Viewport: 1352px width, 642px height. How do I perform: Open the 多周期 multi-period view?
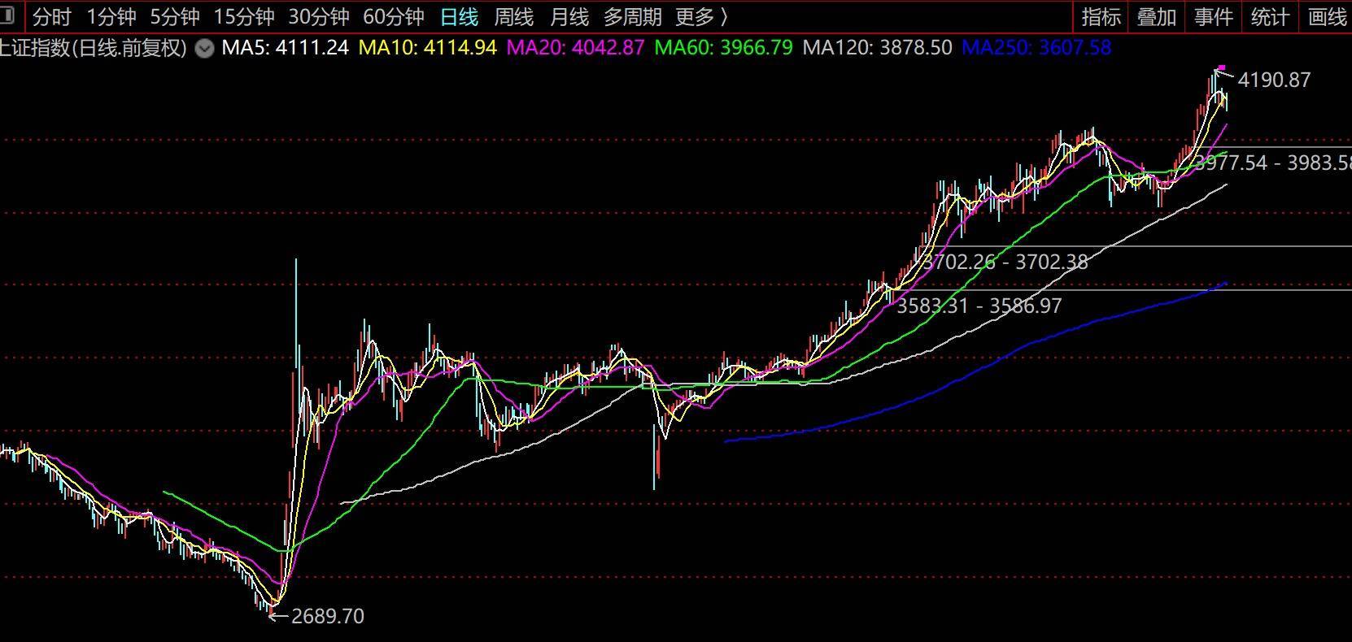[x=632, y=16]
